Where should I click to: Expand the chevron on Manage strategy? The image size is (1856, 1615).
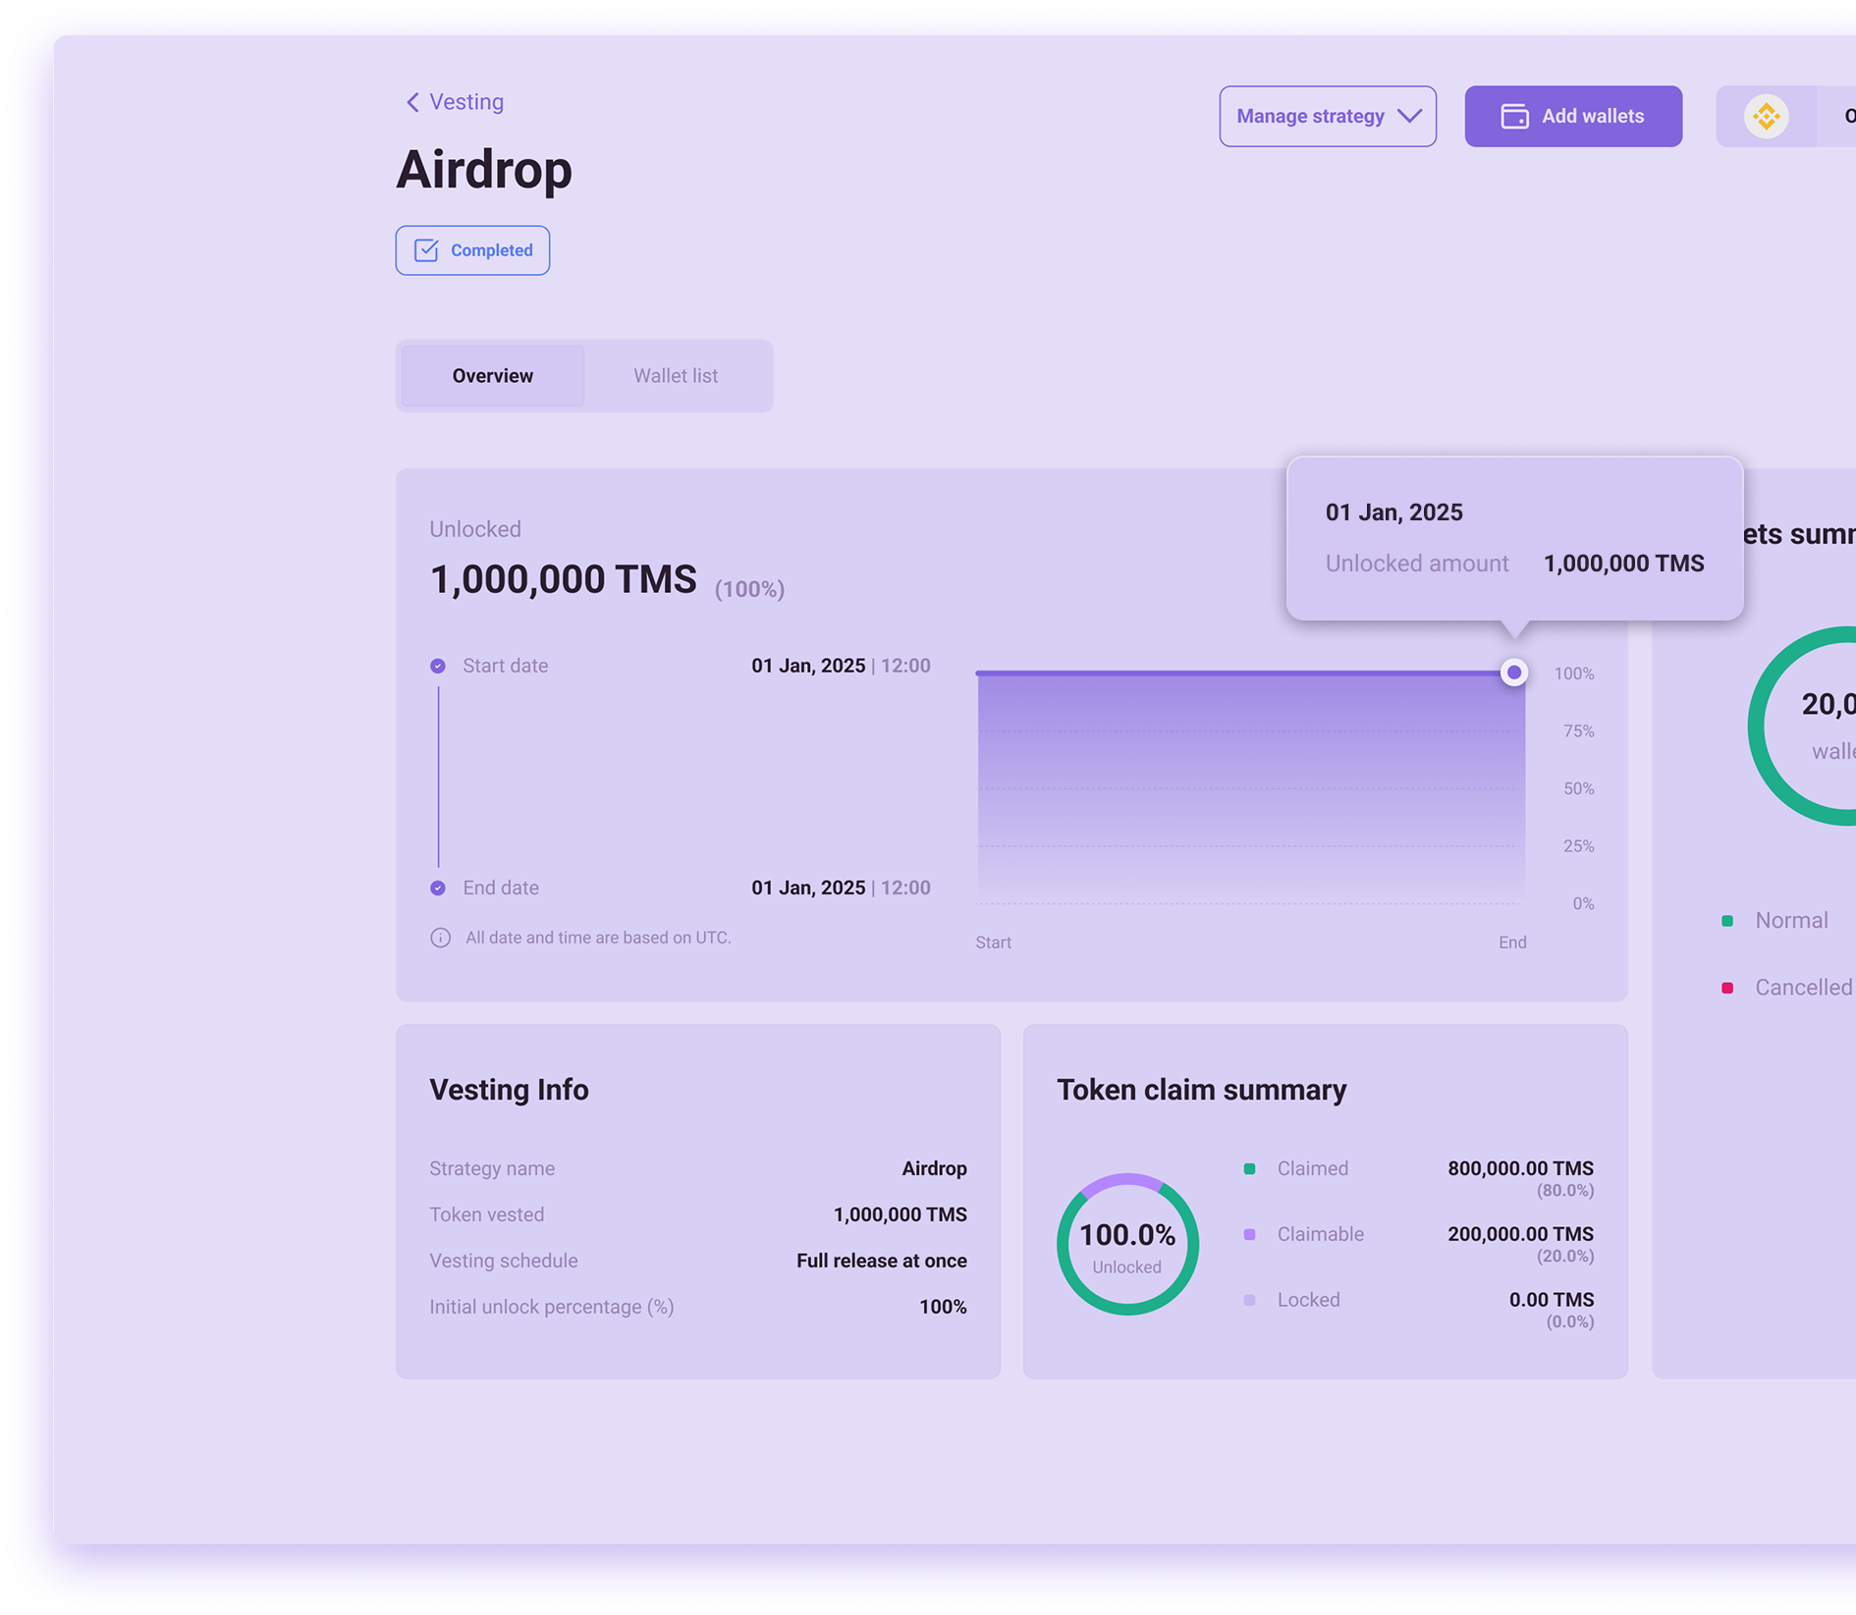[1409, 116]
